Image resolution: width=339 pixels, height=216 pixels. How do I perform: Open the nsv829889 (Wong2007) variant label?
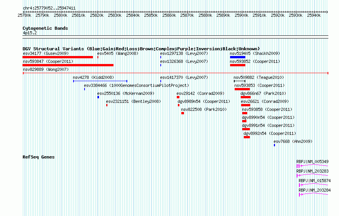(x=46, y=69)
